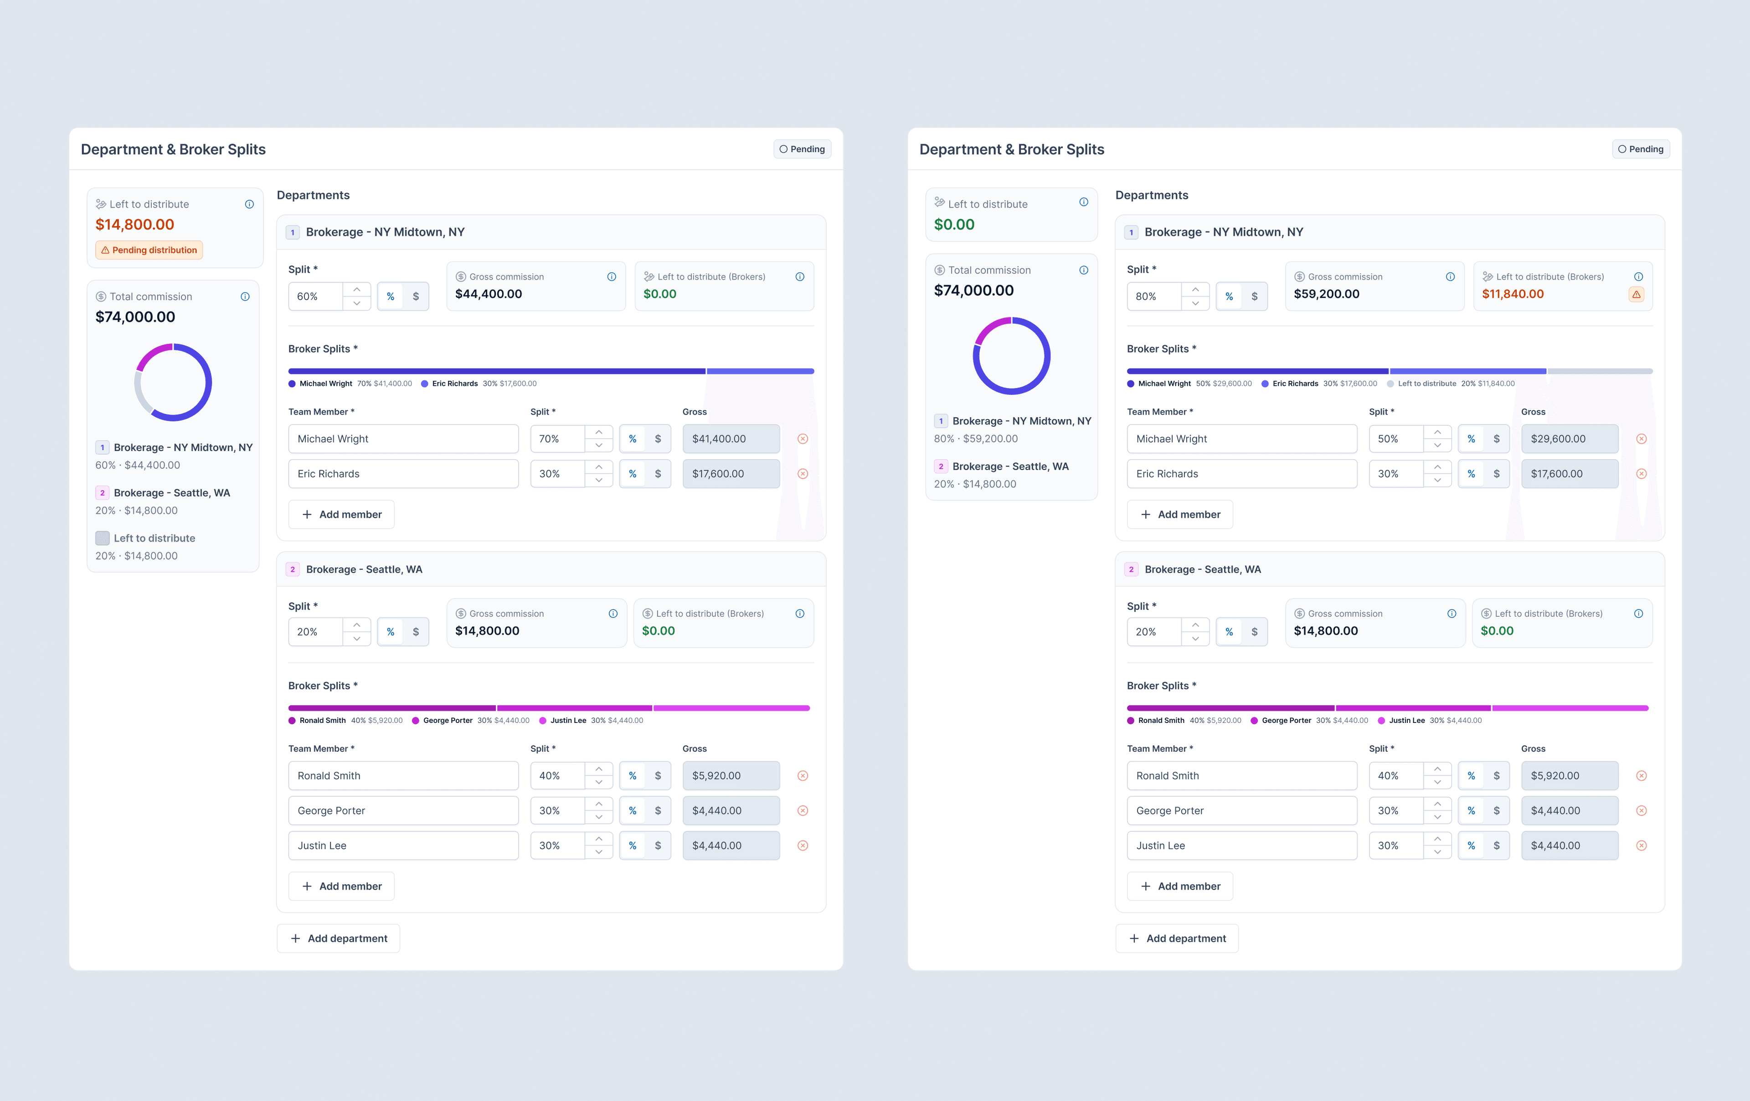
Task: Switch right panel Justin Lee split to dollar
Action: (1496, 845)
